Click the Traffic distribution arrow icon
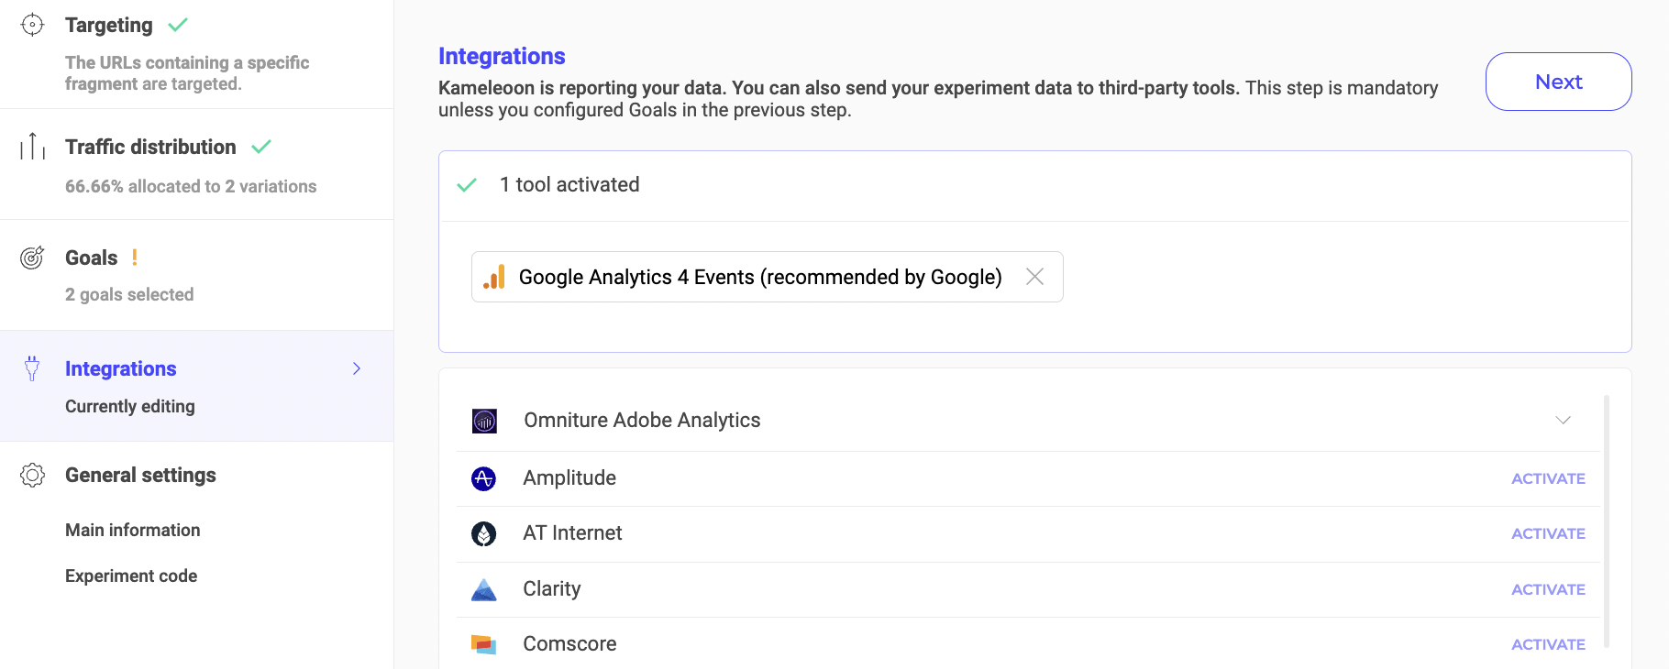The image size is (1669, 669). (32, 146)
